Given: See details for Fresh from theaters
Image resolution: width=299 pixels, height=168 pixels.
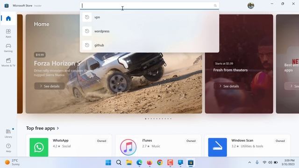Looking at the screenshot, I should [x=229, y=86].
